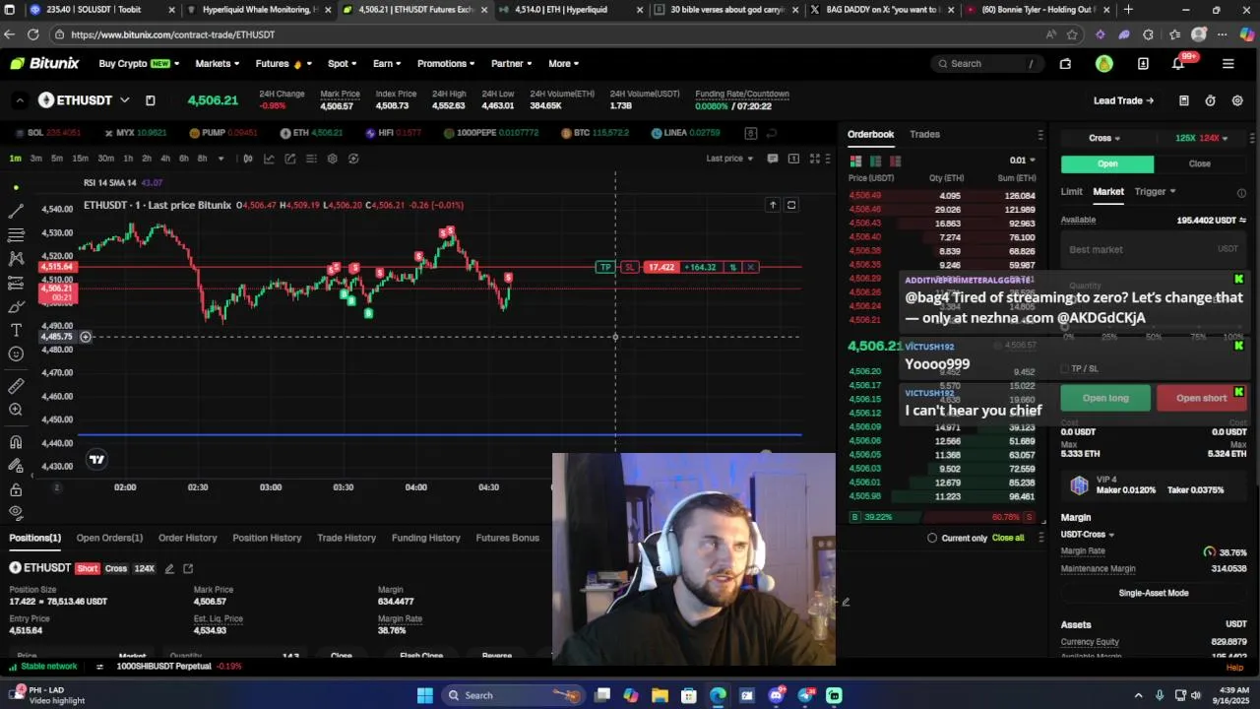Click the TradingView logo on chart

coord(96,459)
